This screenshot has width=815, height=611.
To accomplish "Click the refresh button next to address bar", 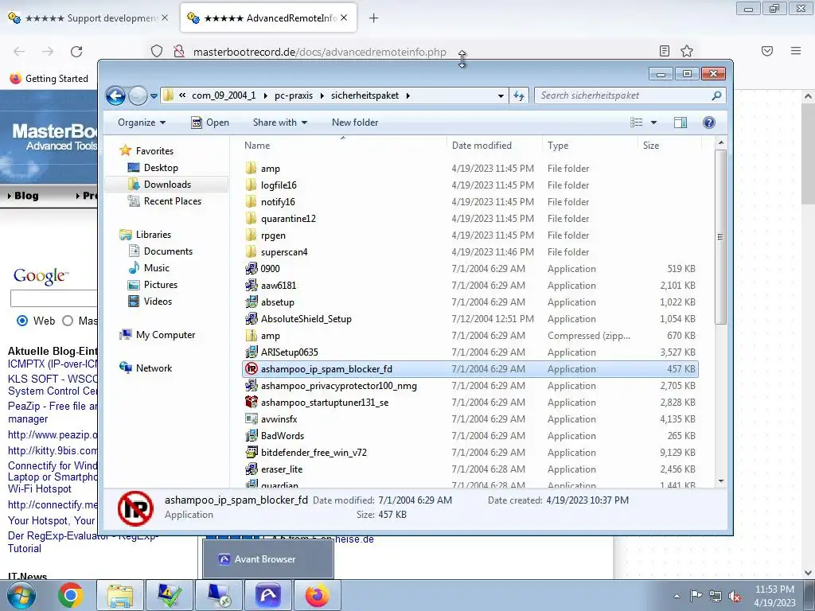I will 519,95.
